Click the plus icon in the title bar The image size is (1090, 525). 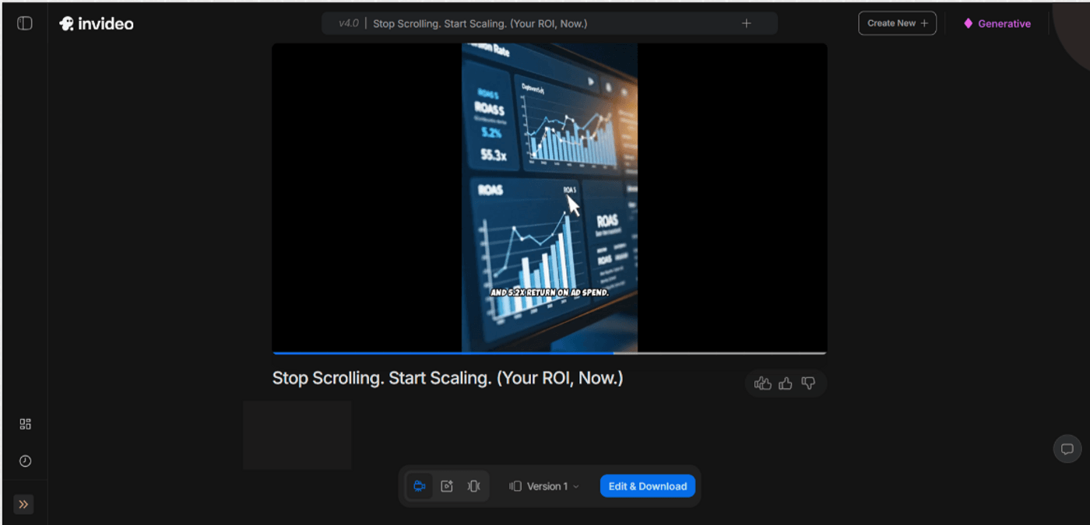(x=746, y=23)
